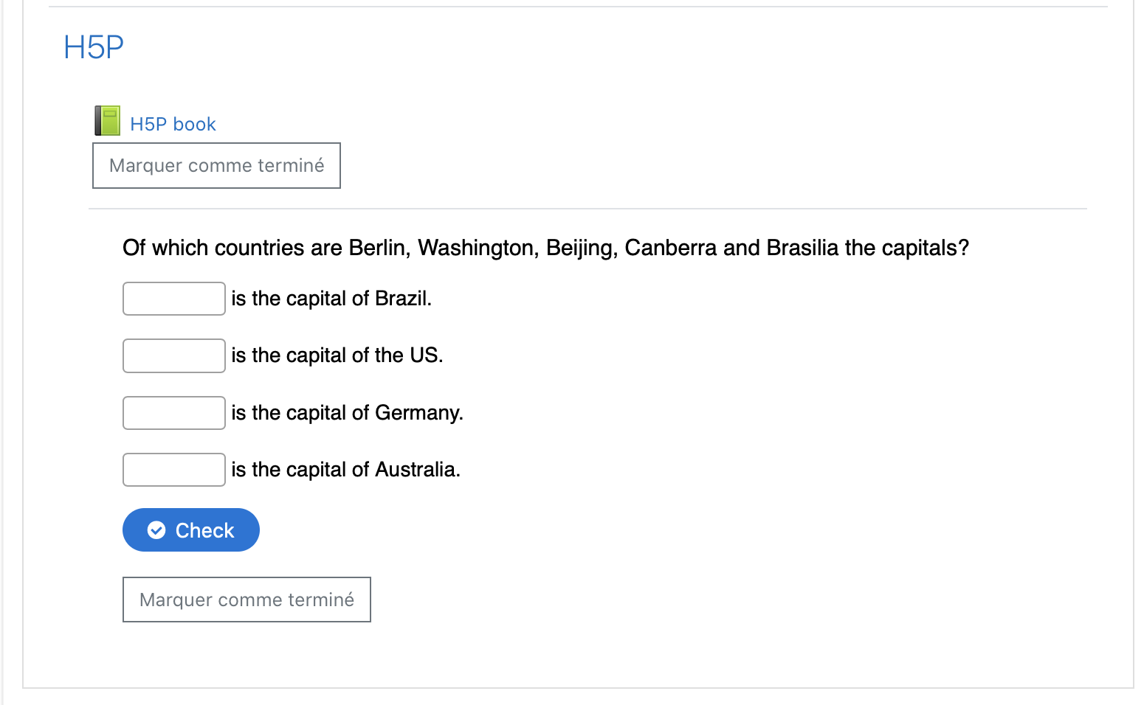The height and width of the screenshot is (705, 1144).
Task: Click the capitals question text
Action: pos(545,248)
